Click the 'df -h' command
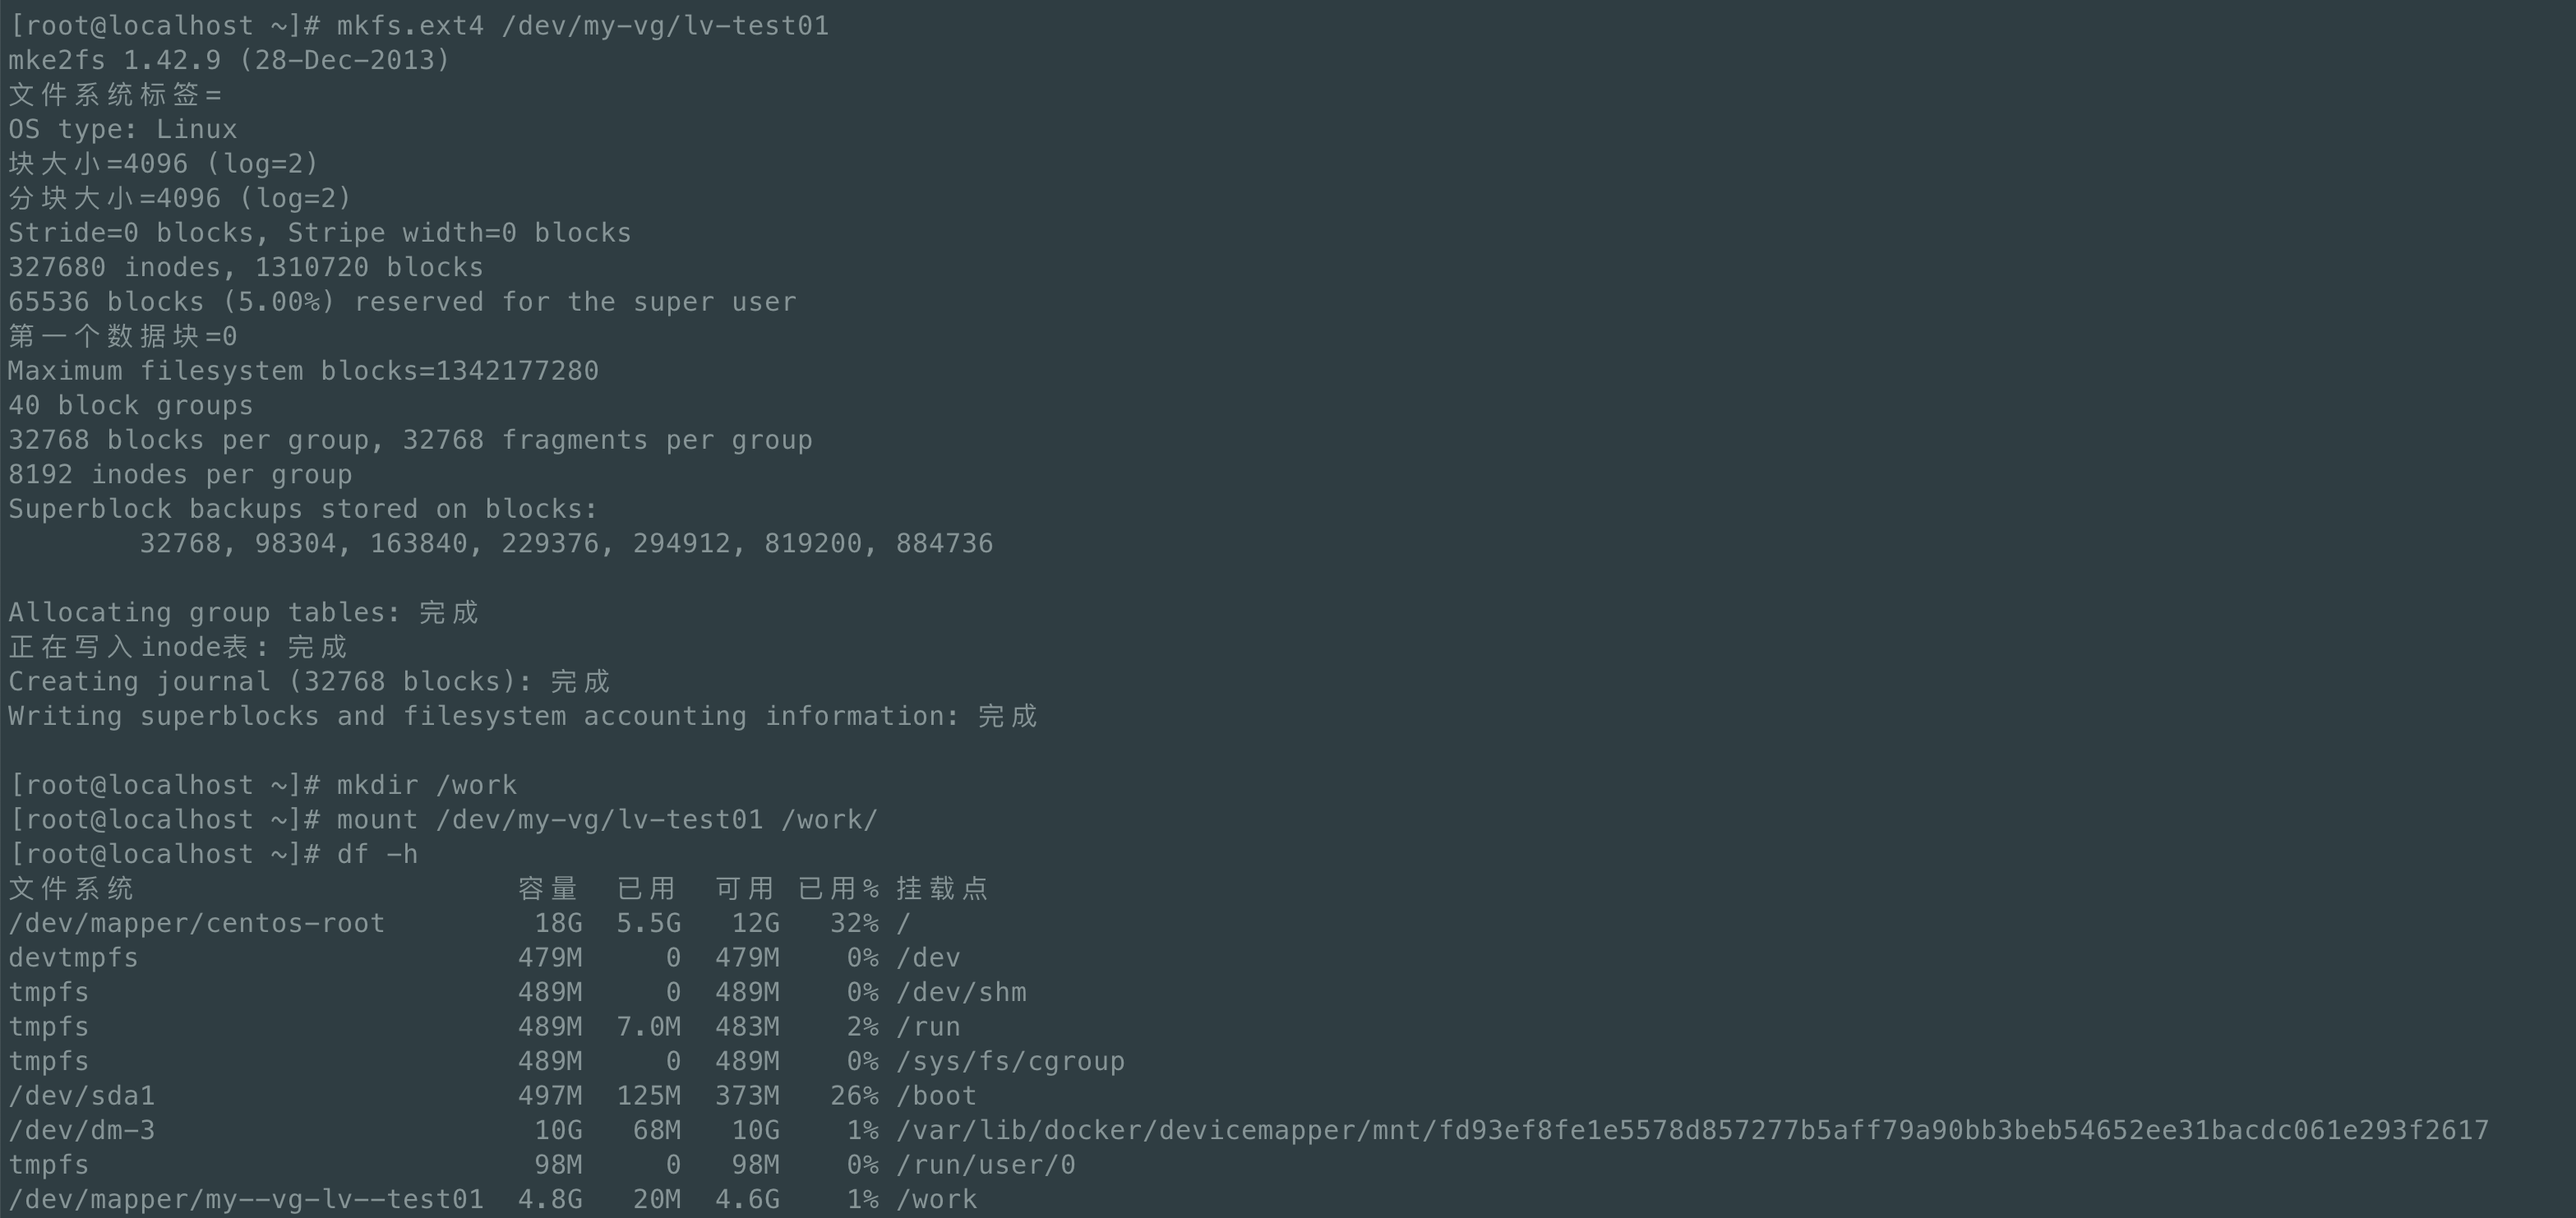The image size is (2576, 1218). [x=377, y=854]
